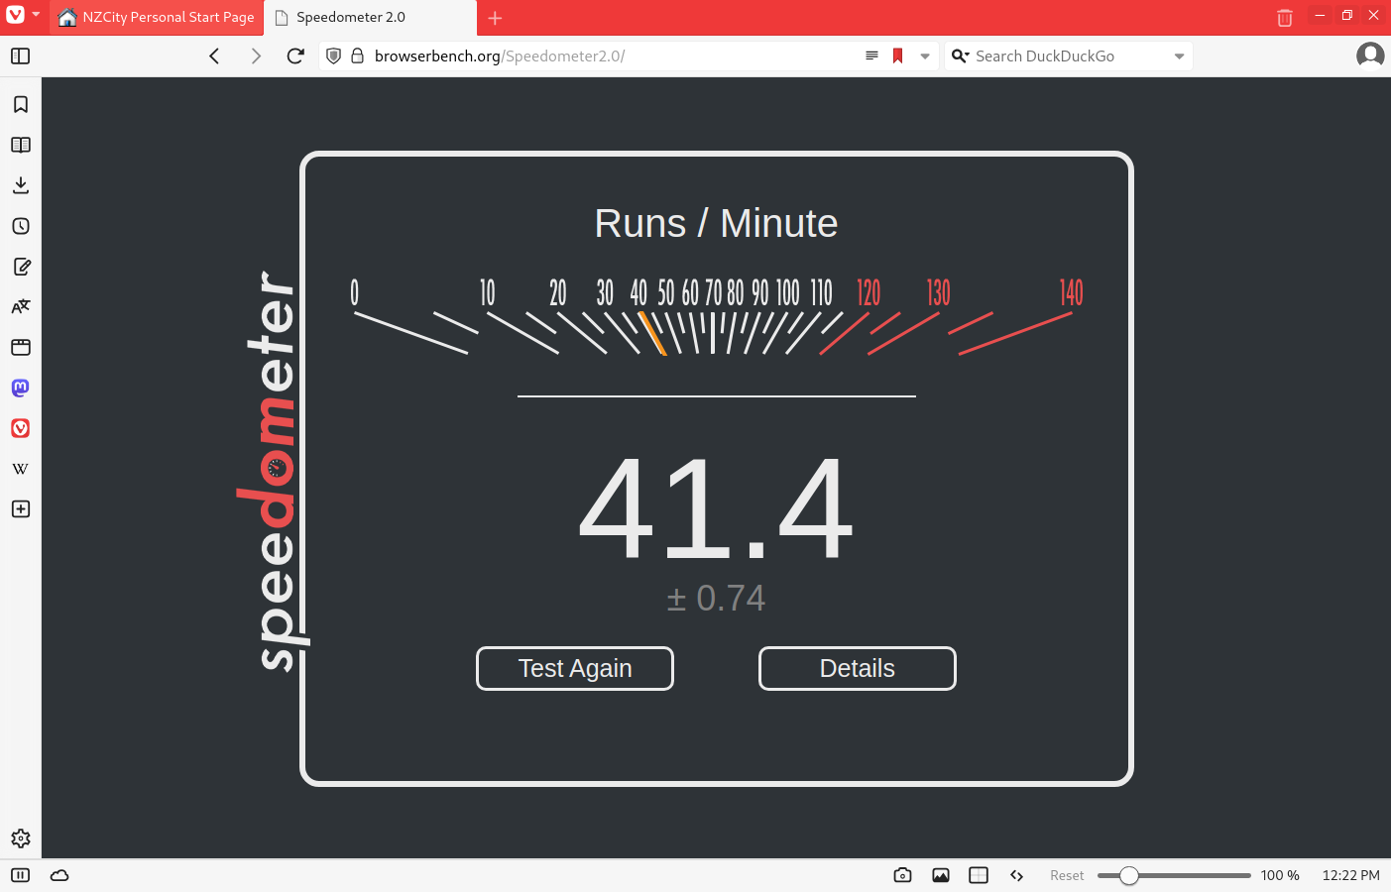Expand the address bar history dropdown

click(x=924, y=56)
